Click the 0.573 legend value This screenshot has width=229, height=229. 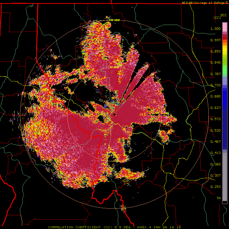(216, 119)
